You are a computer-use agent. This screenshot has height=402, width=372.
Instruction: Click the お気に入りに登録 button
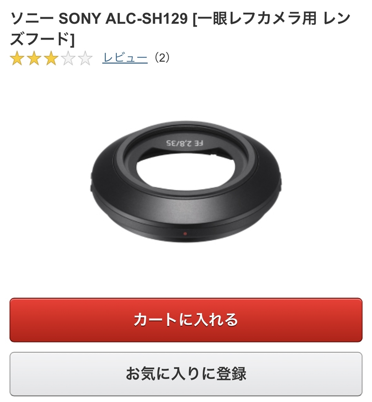186,374
